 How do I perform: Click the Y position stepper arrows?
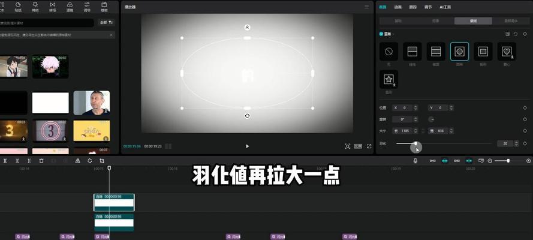tap(451, 108)
